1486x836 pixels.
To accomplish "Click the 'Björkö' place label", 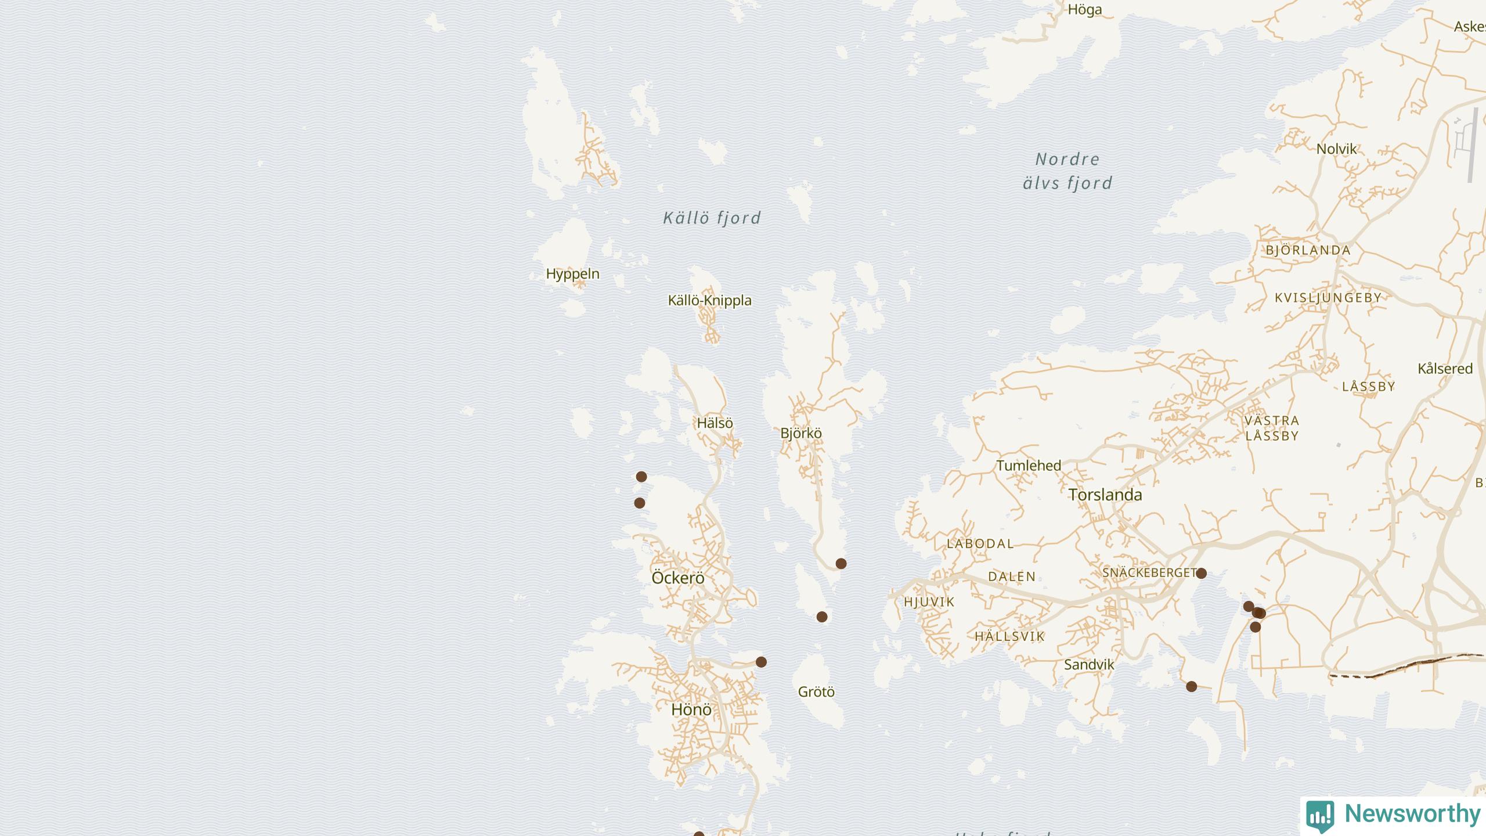I will click(x=801, y=433).
